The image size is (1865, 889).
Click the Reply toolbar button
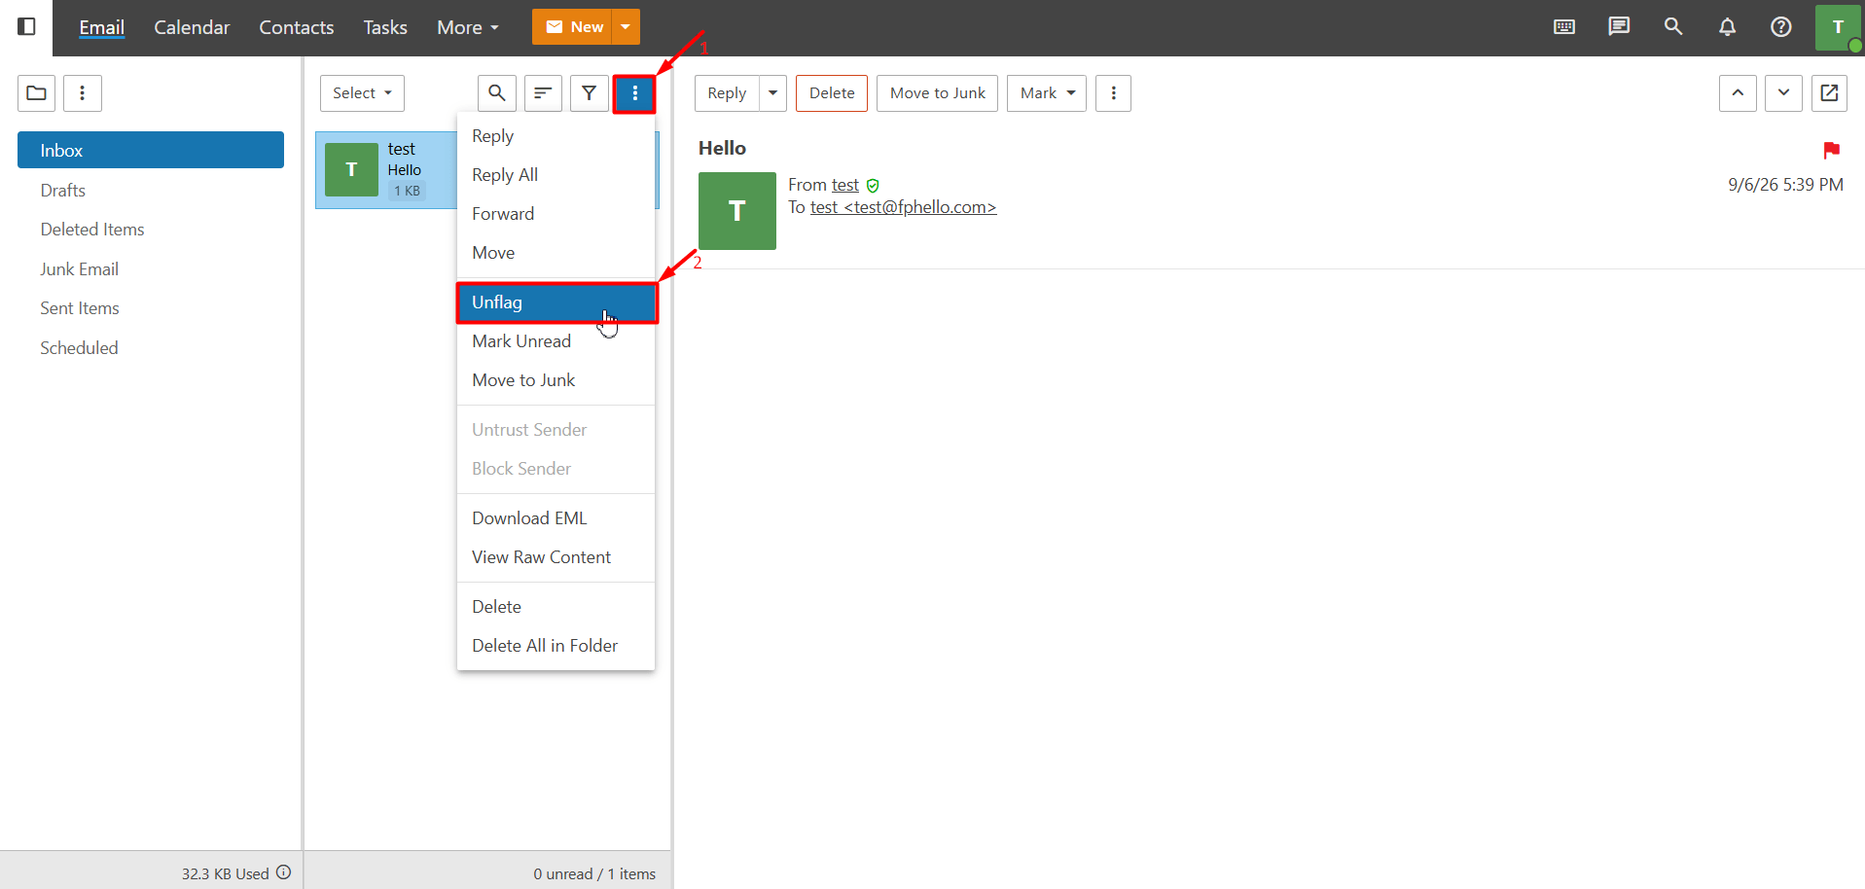727,93
